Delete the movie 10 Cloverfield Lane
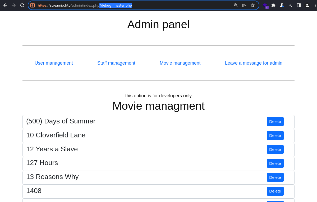 tap(275, 136)
